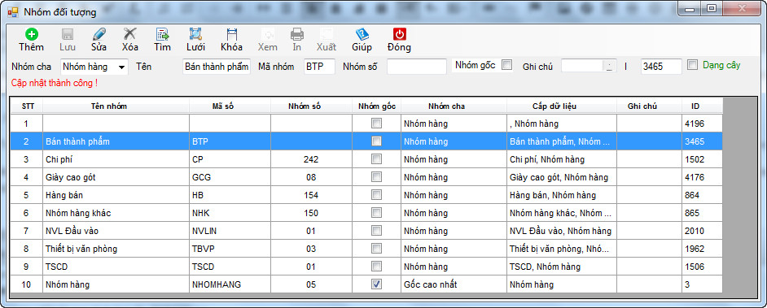Click the Lưới grid icon

coord(195,34)
